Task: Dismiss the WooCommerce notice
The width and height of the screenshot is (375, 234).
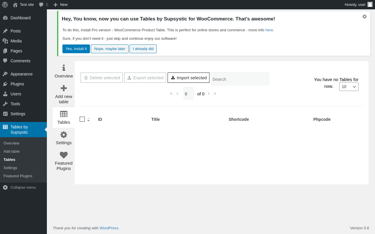Action: pos(364,17)
